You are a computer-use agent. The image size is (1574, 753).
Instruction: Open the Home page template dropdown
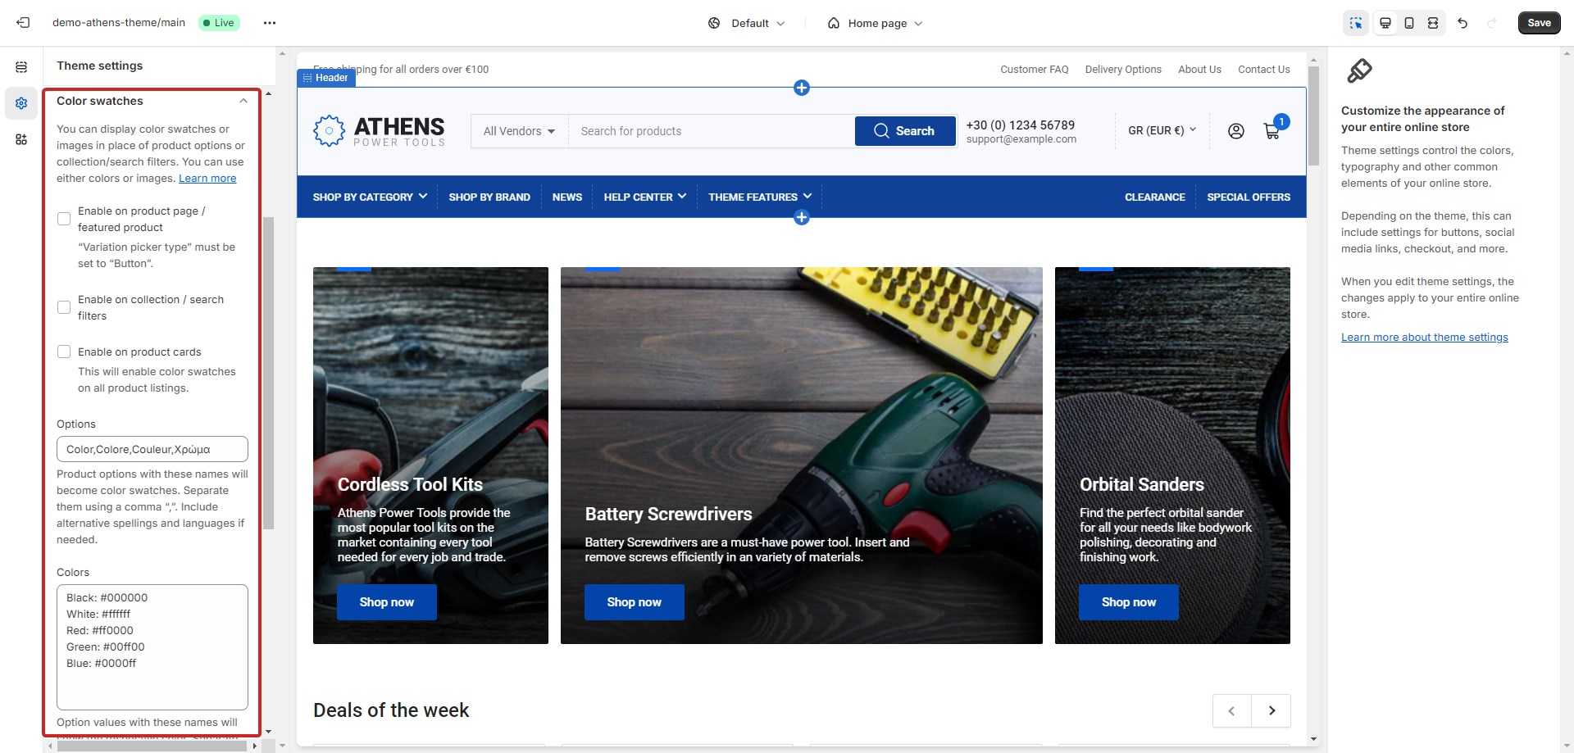[x=876, y=23]
